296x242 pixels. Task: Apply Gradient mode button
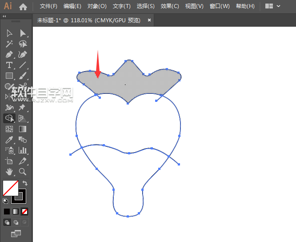tap(16, 211)
